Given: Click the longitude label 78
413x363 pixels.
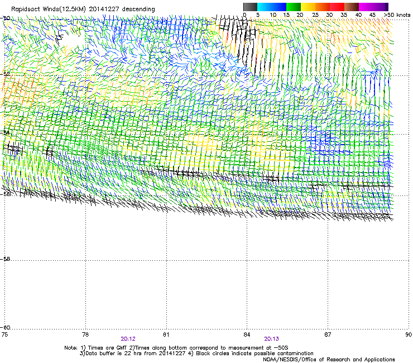Looking at the screenshot, I should tap(85, 335).
